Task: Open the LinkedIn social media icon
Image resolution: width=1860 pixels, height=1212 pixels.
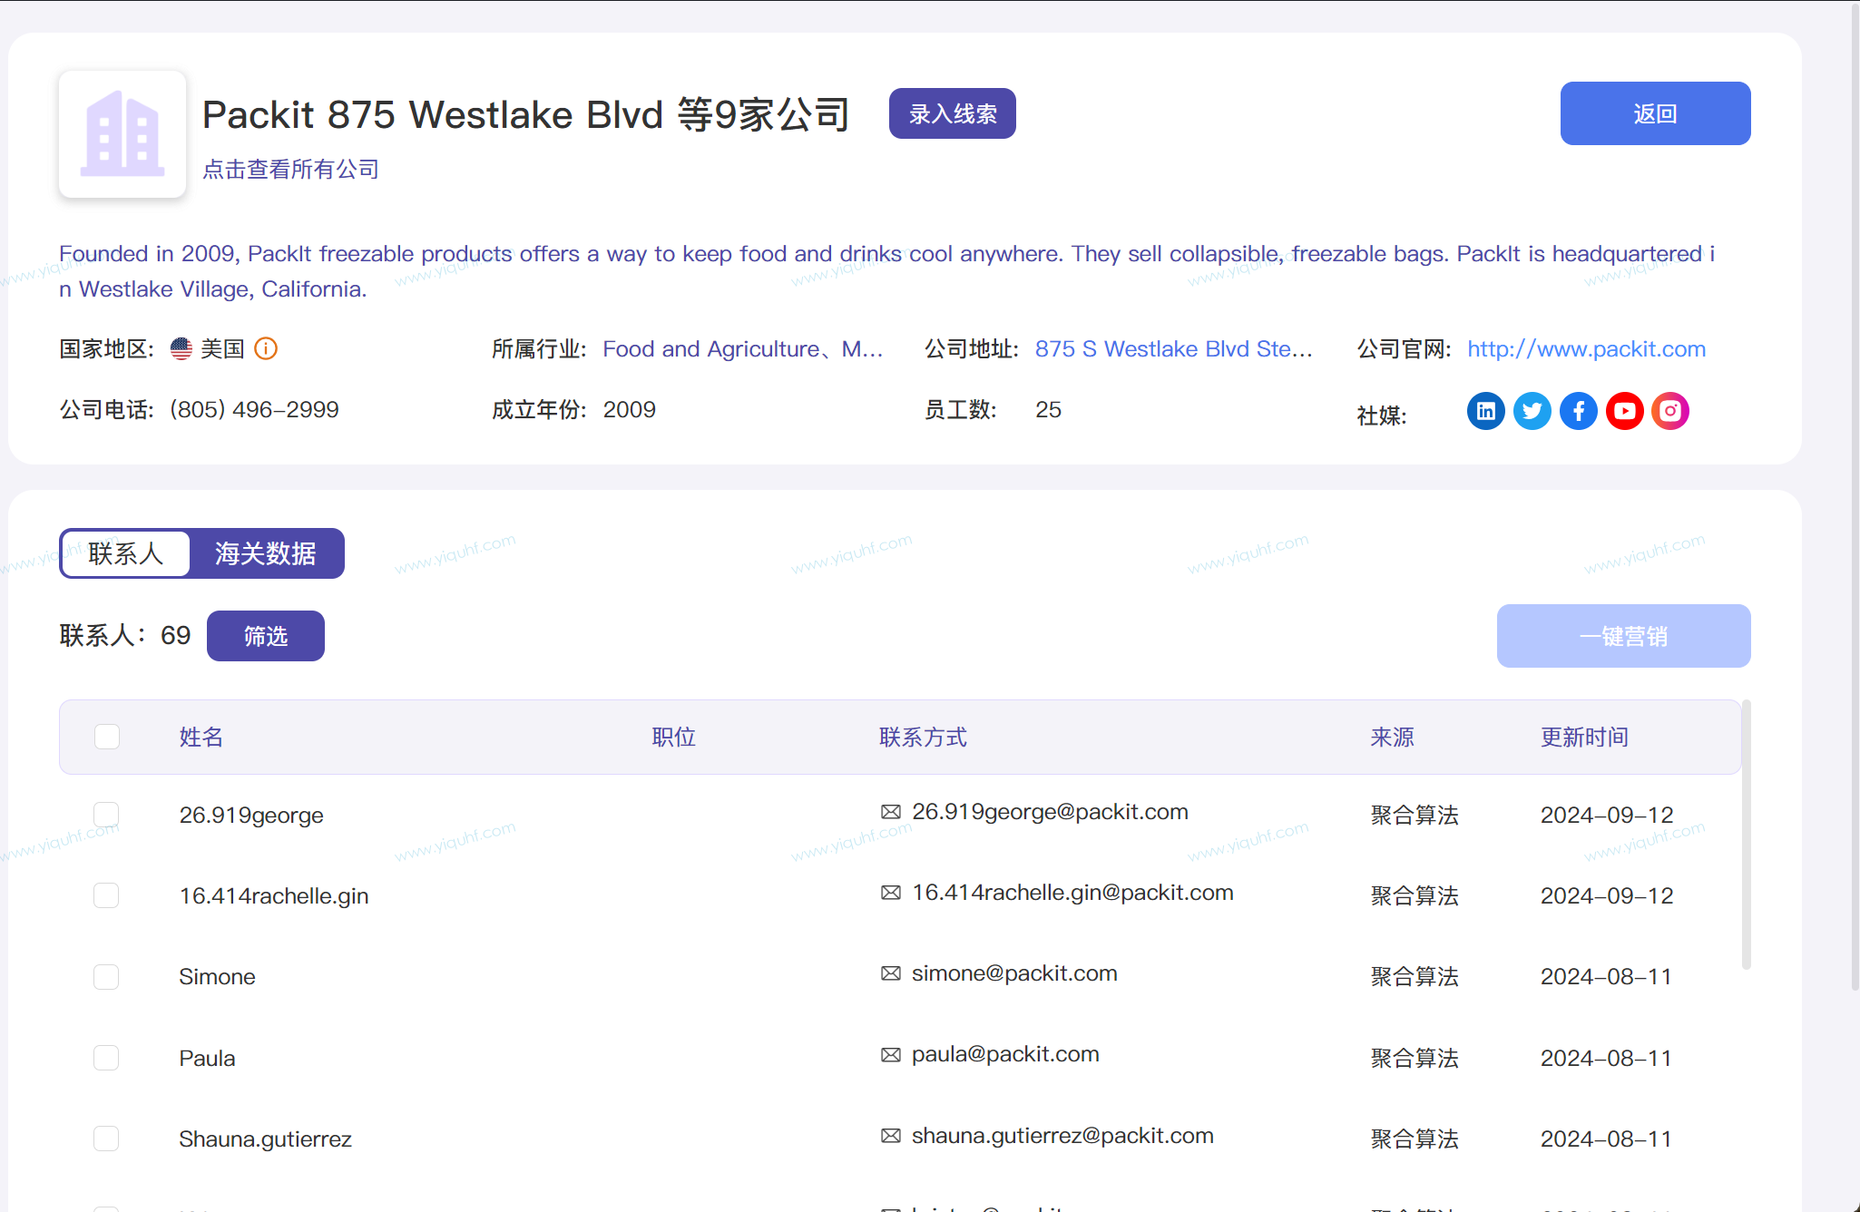Action: coord(1486,411)
